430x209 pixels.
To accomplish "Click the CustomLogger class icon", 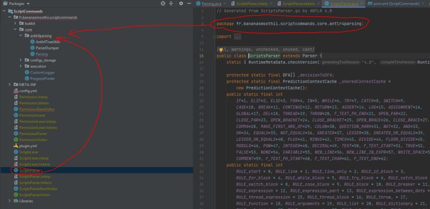I will tap(27, 73).
